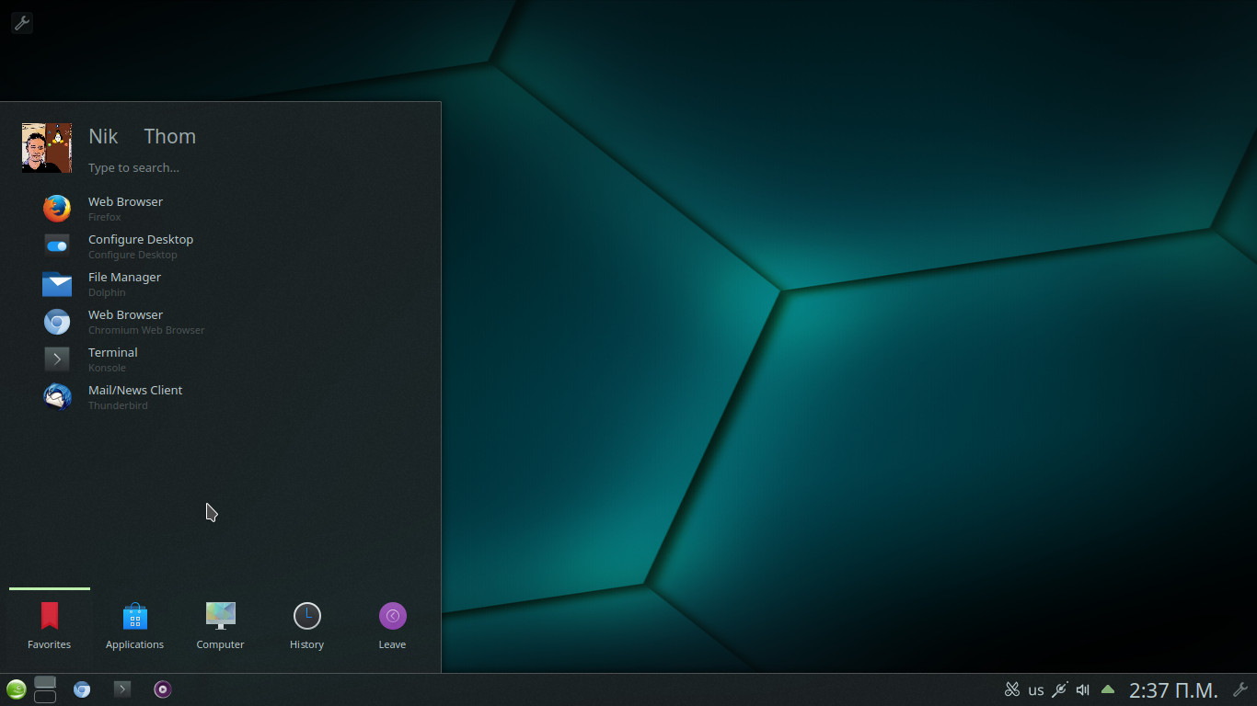Open the media player icon in taskbar
The width and height of the screenshot is (1257, 706).
[163, 689]
